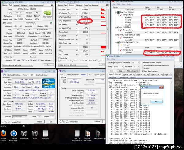This screenshot has width=184, height=150.
Task: Click camera icon in GPU-Z Sensors window
Action: pos(107,5)
